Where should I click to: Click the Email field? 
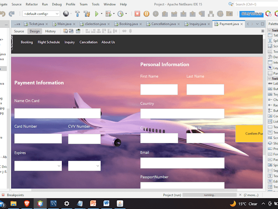[182, 163]
